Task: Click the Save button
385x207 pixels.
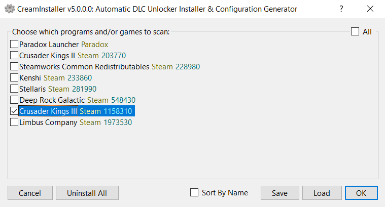Action: (279, 193)
